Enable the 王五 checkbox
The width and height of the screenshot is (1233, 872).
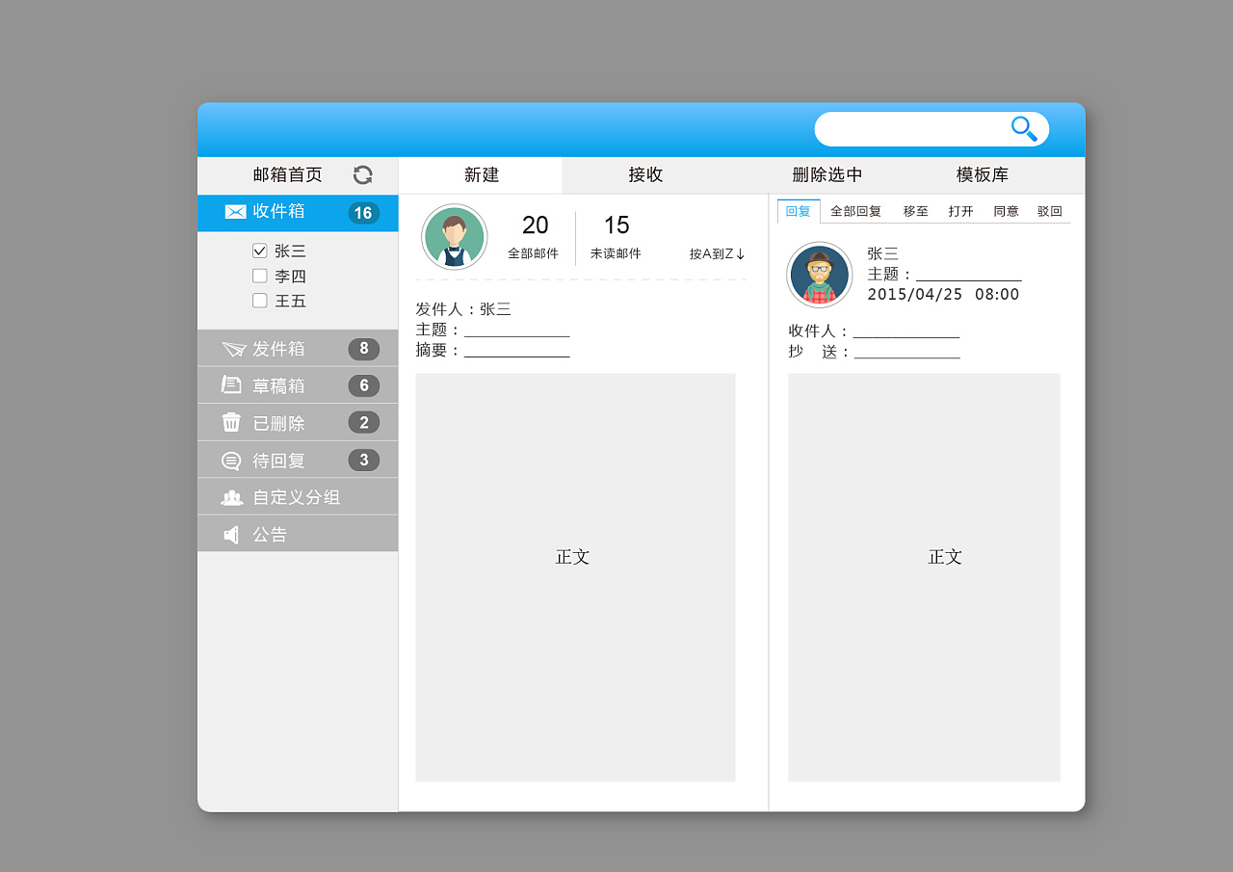[259, 301]
